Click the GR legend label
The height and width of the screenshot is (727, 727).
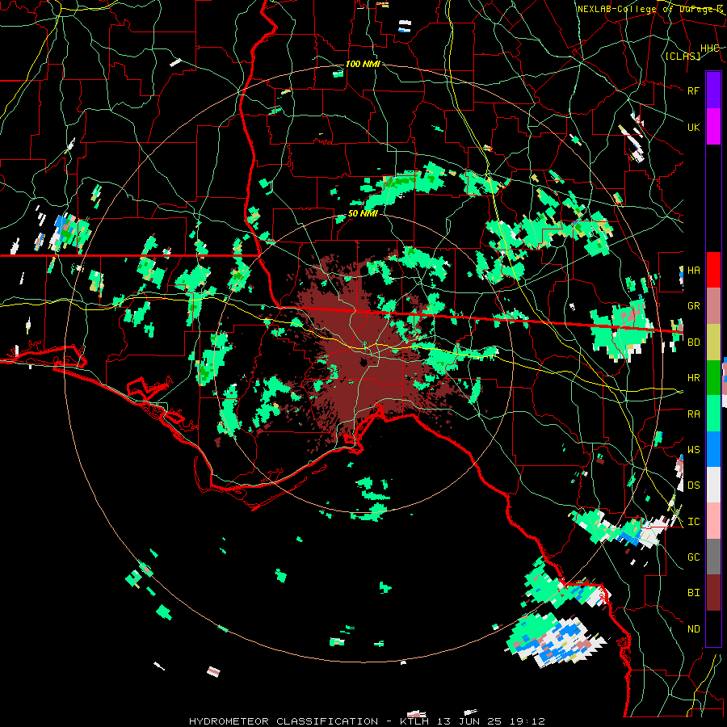[693, 306]
